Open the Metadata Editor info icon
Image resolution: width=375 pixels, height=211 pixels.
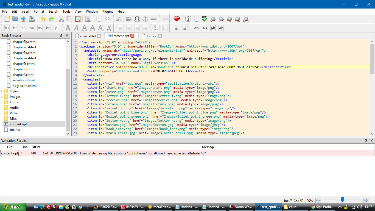click(x=188, y=19)
